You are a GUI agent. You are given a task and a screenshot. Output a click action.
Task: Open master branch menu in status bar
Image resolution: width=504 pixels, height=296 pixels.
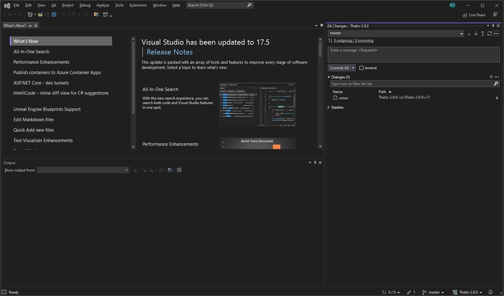(x=433, y=292)
